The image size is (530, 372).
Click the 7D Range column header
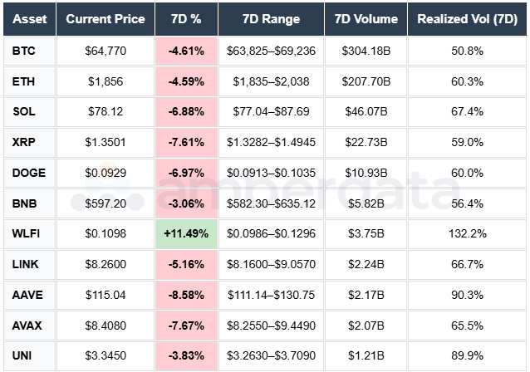pos(273,18)
